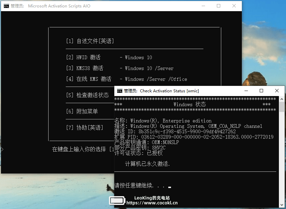The height and width of the screenshot is (209, 286).
Task: Click the 扩展 PID value line
Action: [194, 137]
